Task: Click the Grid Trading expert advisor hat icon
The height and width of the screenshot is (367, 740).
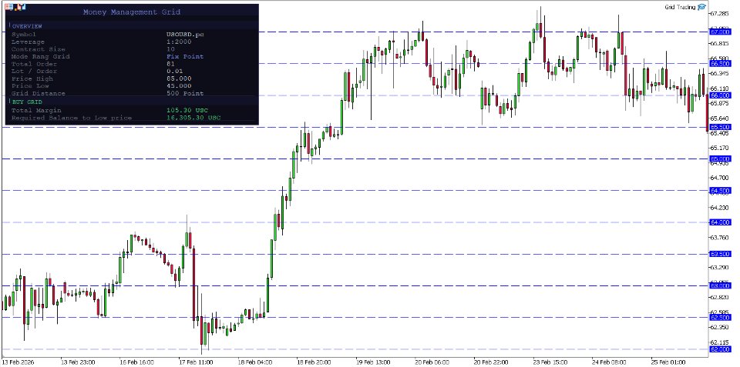Action: pos(701,7)
